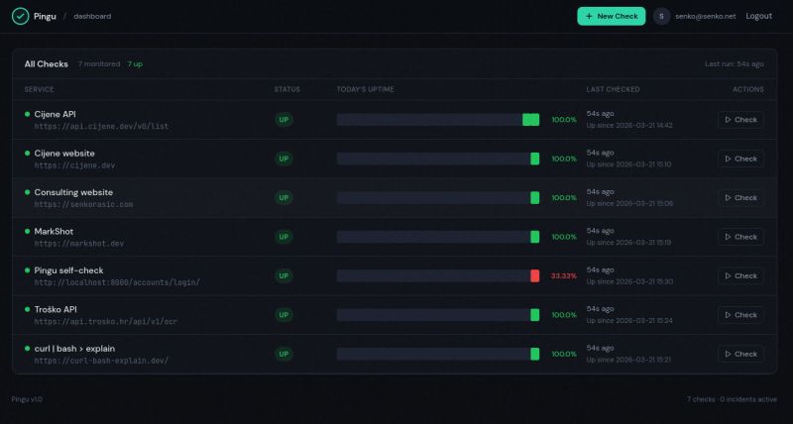Click green status dot beside MarkShot
Image resolution: width=793 pixels, height=424 pixels.
[28, 231]
